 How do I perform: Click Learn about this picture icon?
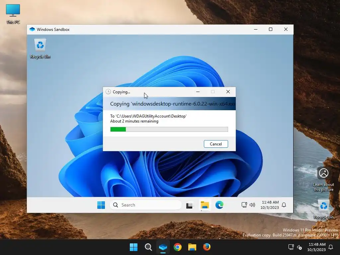(323, 179)
